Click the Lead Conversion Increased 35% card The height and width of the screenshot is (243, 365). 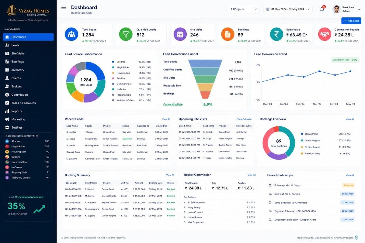coord(28,206)
